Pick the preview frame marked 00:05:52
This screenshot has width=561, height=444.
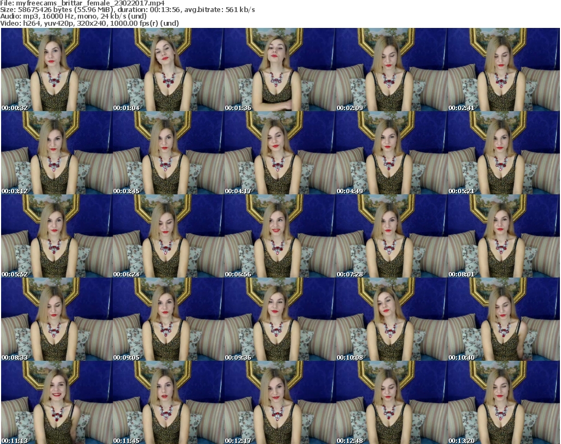tap(56, 237)
